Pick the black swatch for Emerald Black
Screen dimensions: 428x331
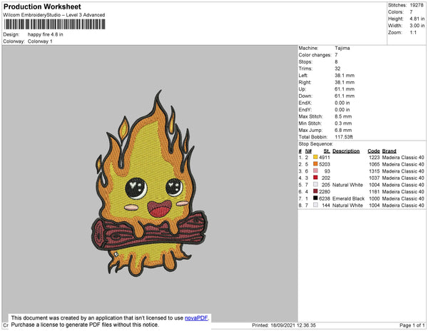tap(315, 198)
